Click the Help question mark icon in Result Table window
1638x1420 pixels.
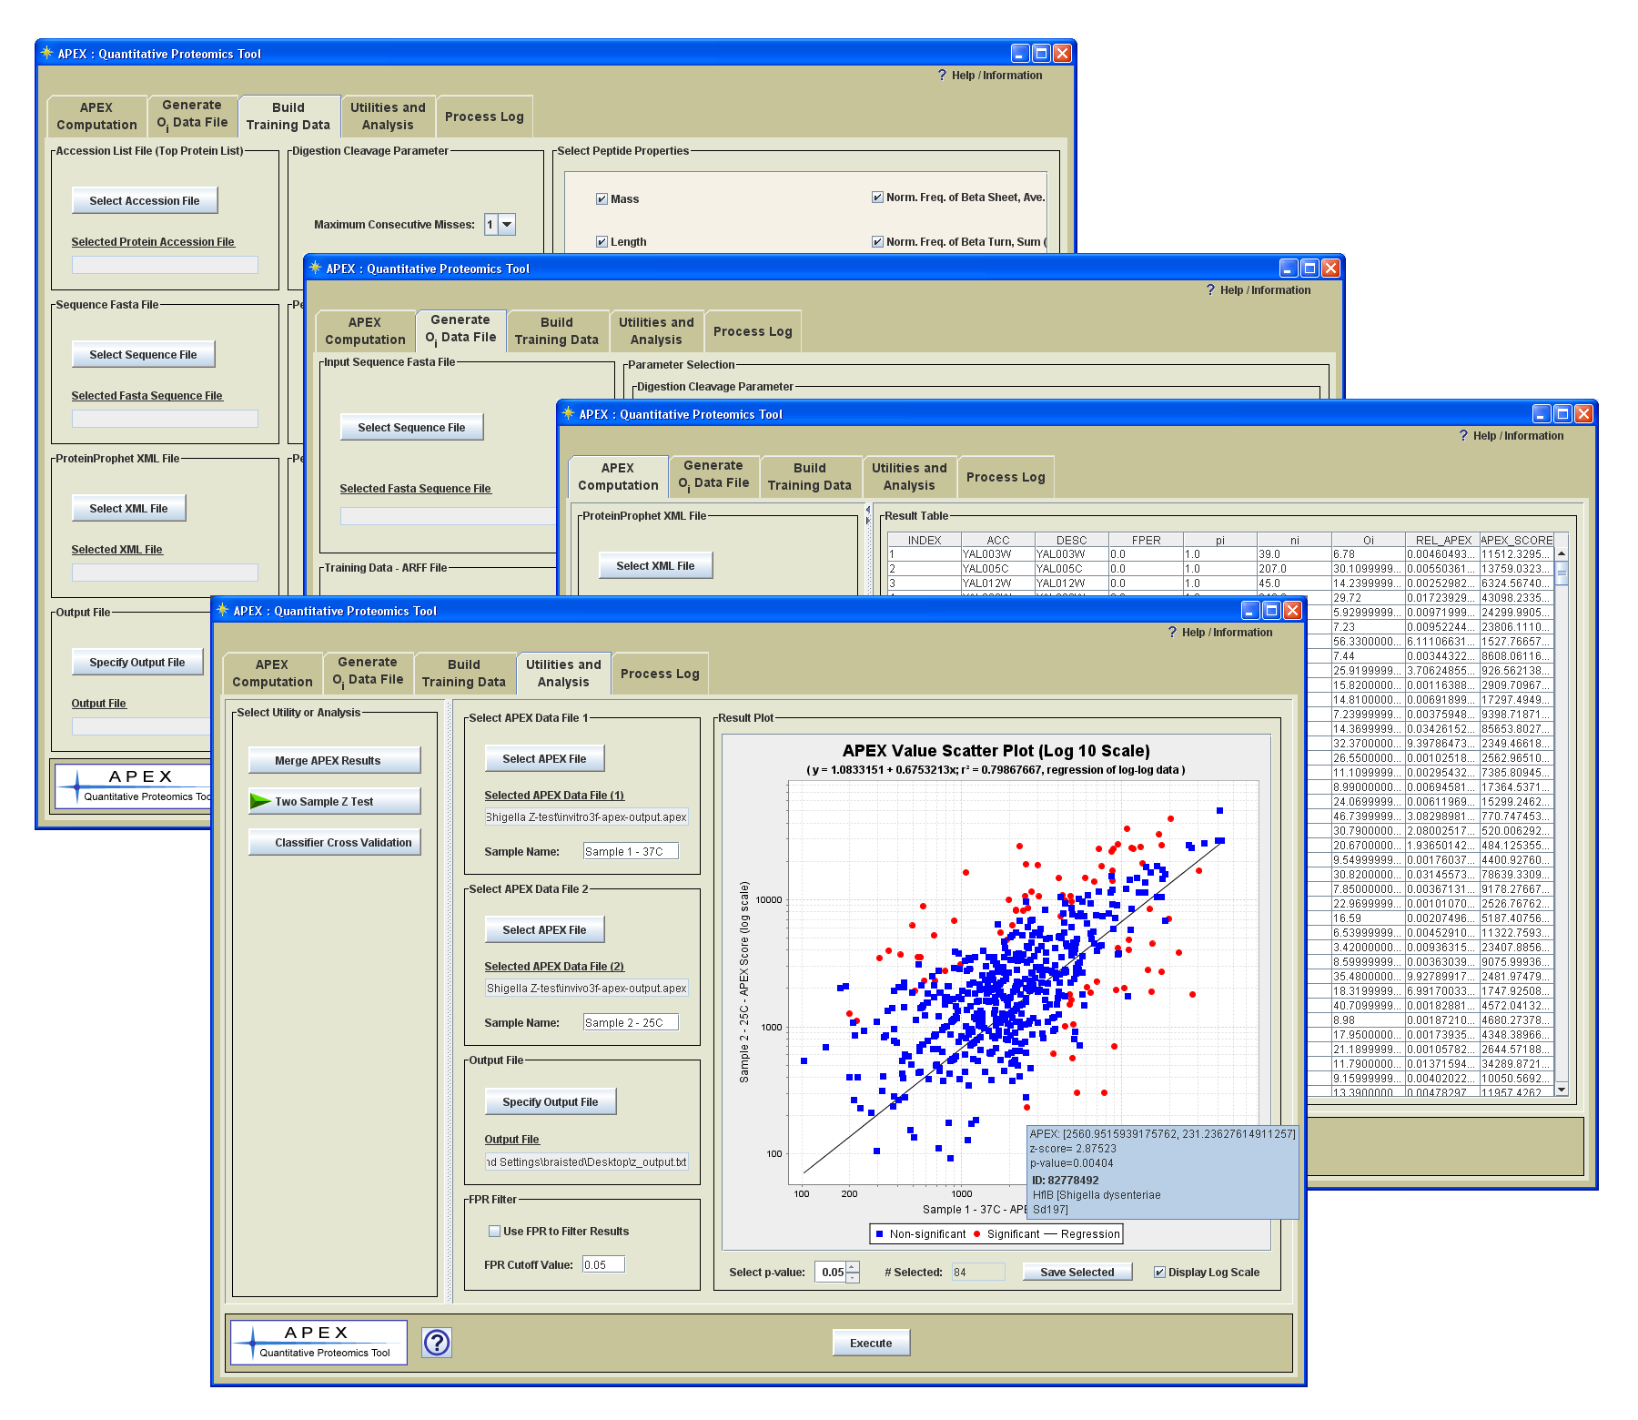1463,436
